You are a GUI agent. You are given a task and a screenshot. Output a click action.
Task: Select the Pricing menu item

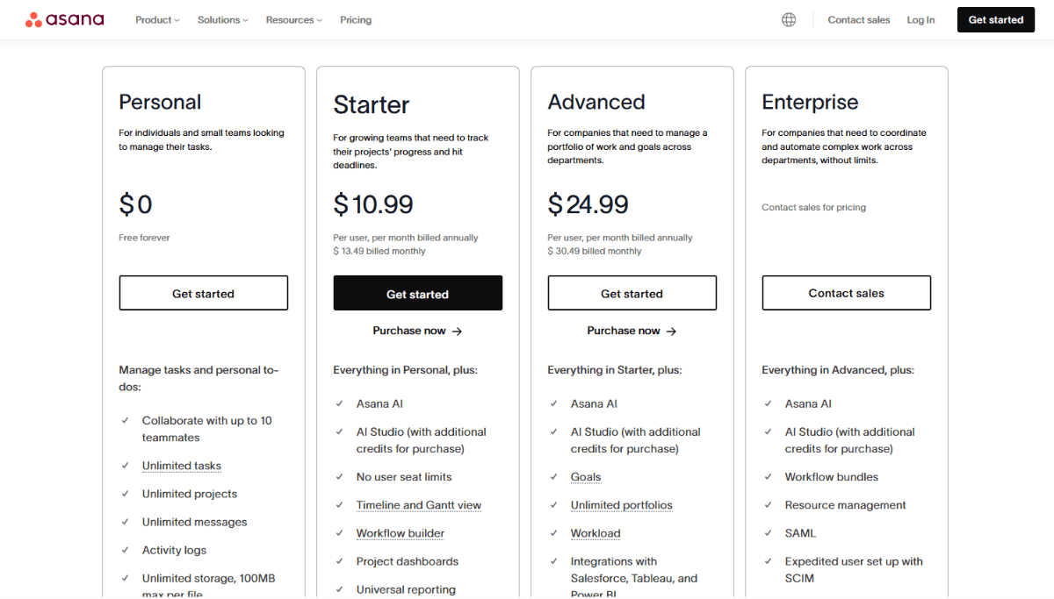coord(356,19)
